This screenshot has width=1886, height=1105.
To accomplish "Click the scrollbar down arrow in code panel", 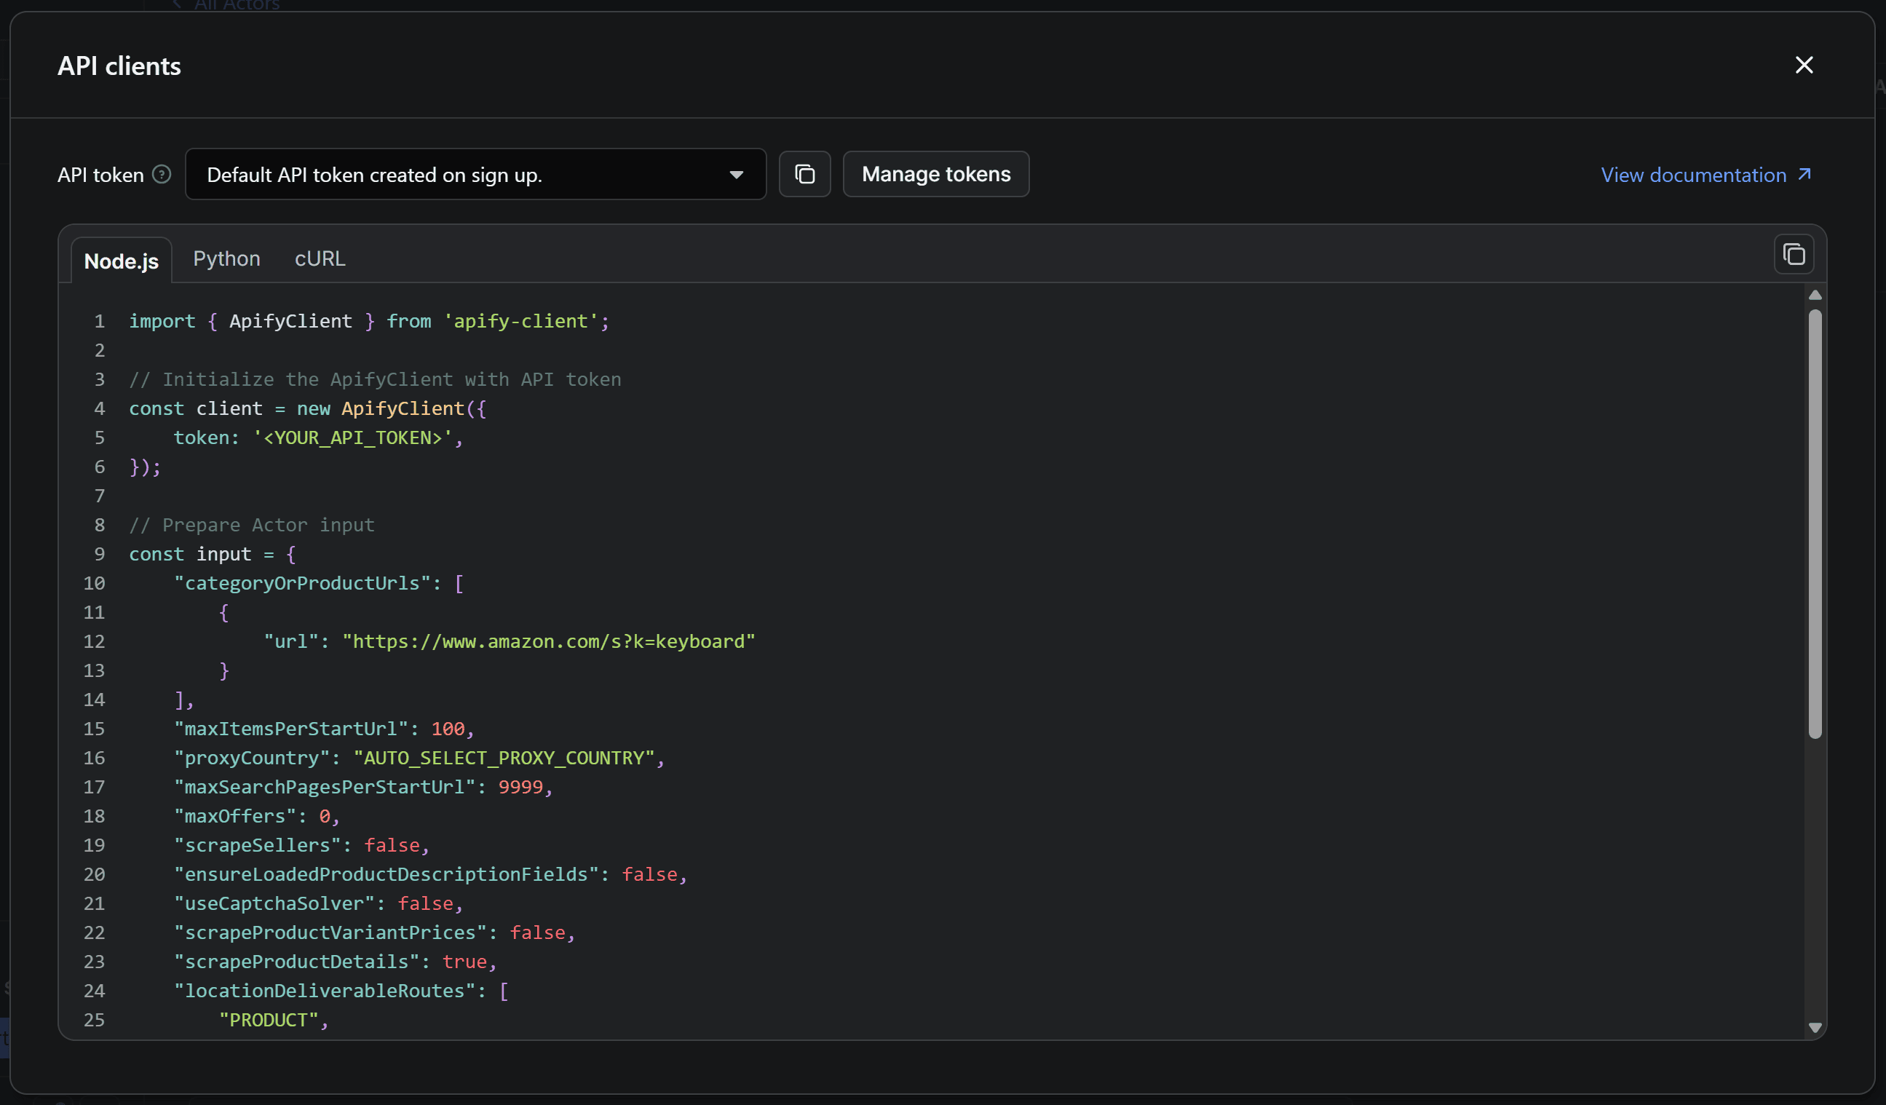I will point(1814,1027).
